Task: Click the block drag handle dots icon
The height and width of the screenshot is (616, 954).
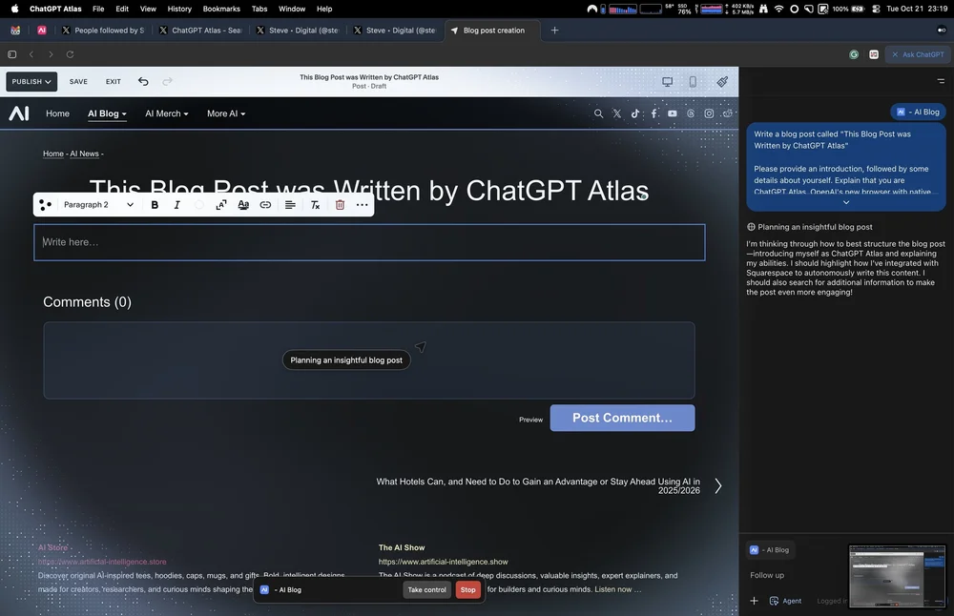Action: (x=45, y=205)
